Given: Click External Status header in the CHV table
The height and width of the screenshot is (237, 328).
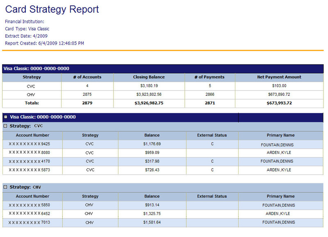Looking at the screenshot, I should point(212,196).
